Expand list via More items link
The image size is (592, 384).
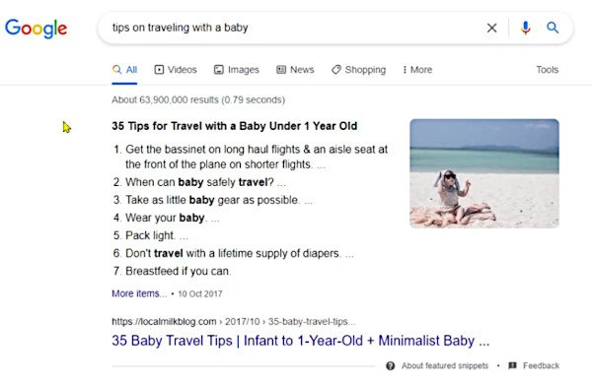(138, 293)
